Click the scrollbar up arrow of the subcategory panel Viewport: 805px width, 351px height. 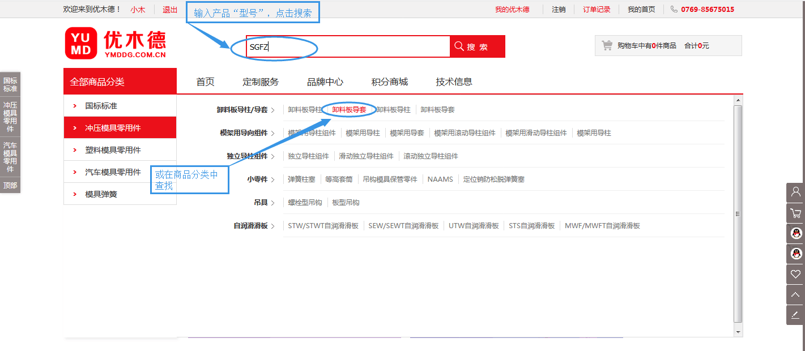738,100
